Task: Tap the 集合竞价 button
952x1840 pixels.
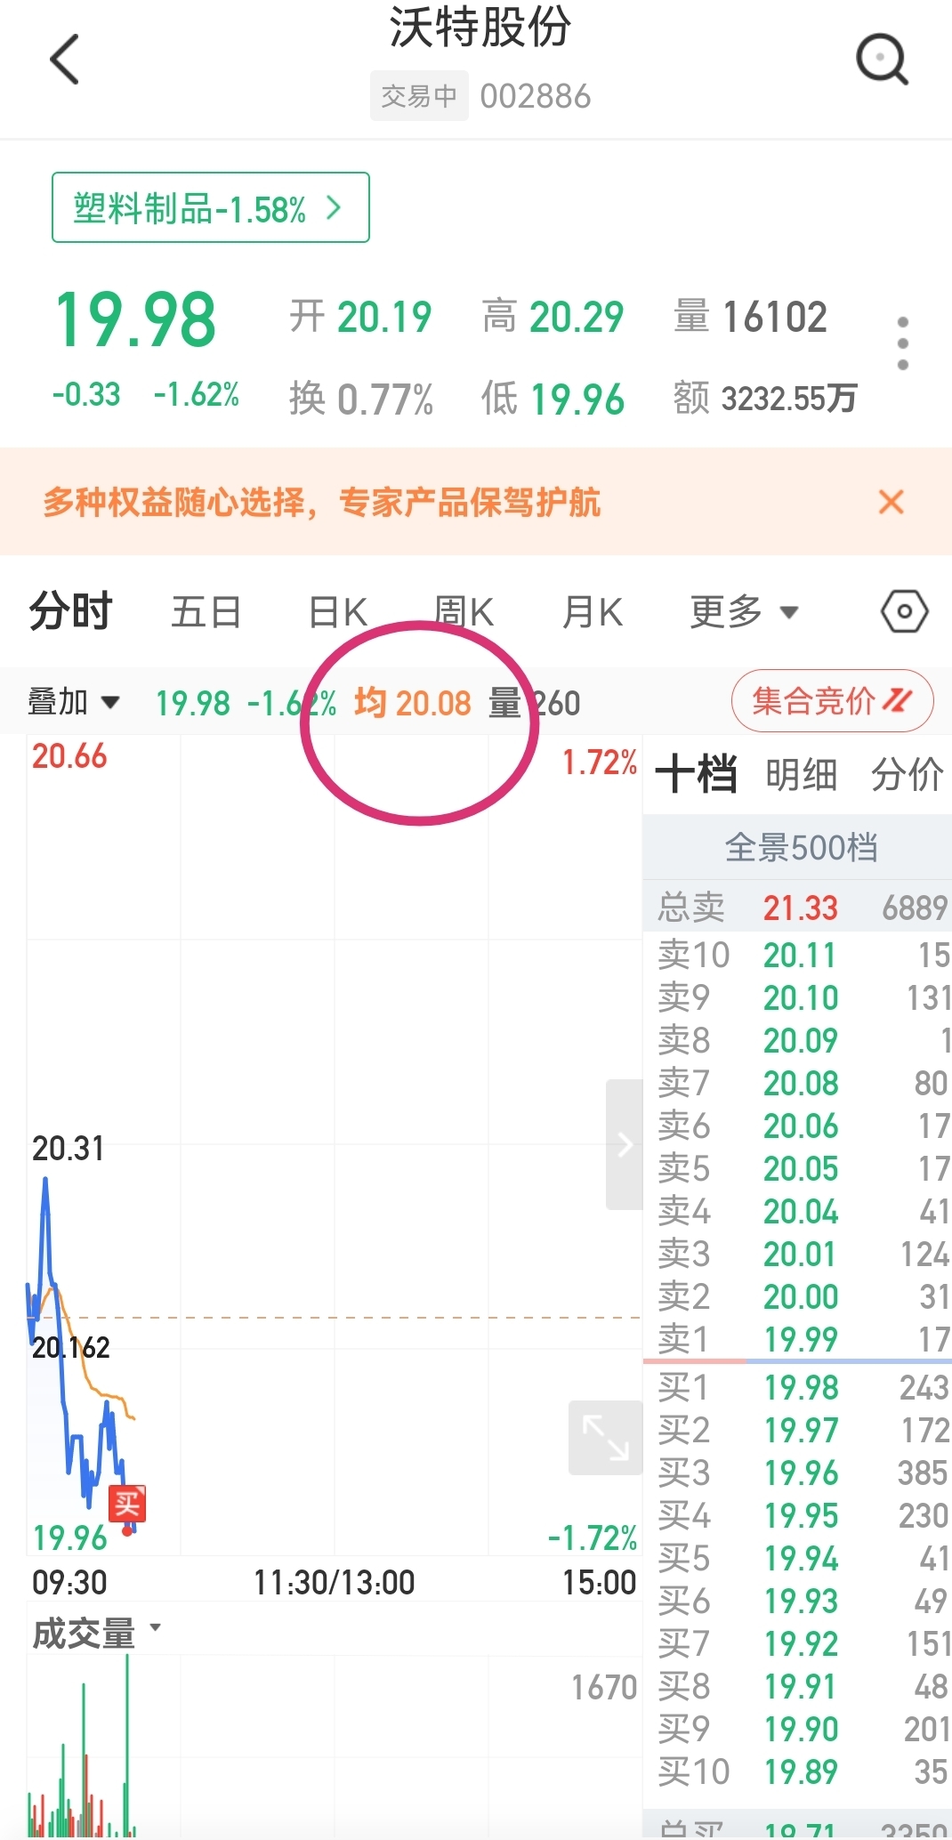Action: [832, 701]
